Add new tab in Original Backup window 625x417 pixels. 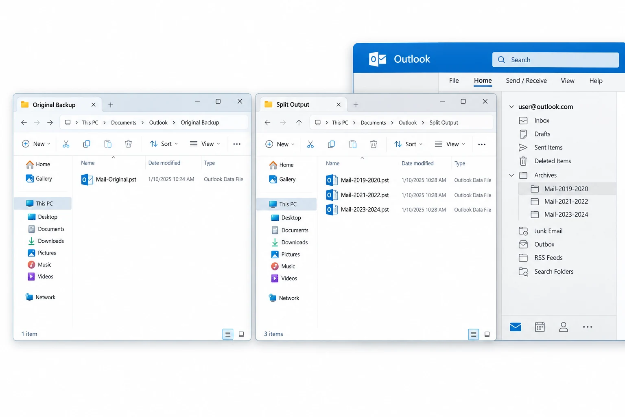(x=111, y=105)
